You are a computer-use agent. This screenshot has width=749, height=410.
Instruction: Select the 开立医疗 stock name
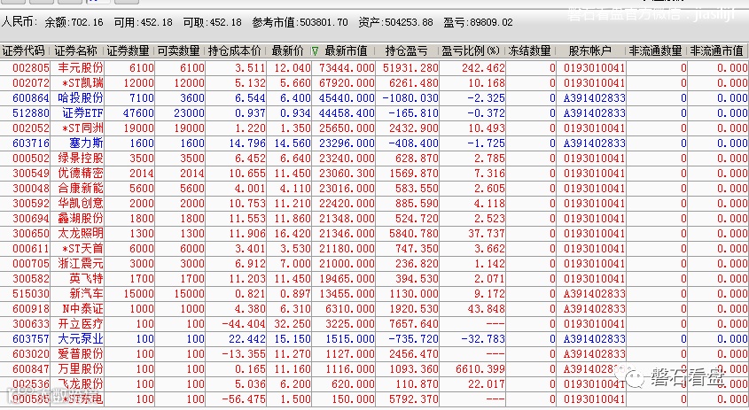pos(81,323)
